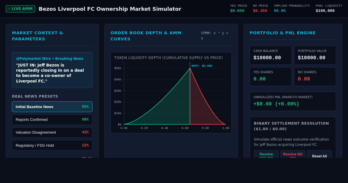
Task: Click the CPMM: x * y = k formula
Action: click(215, 36)
